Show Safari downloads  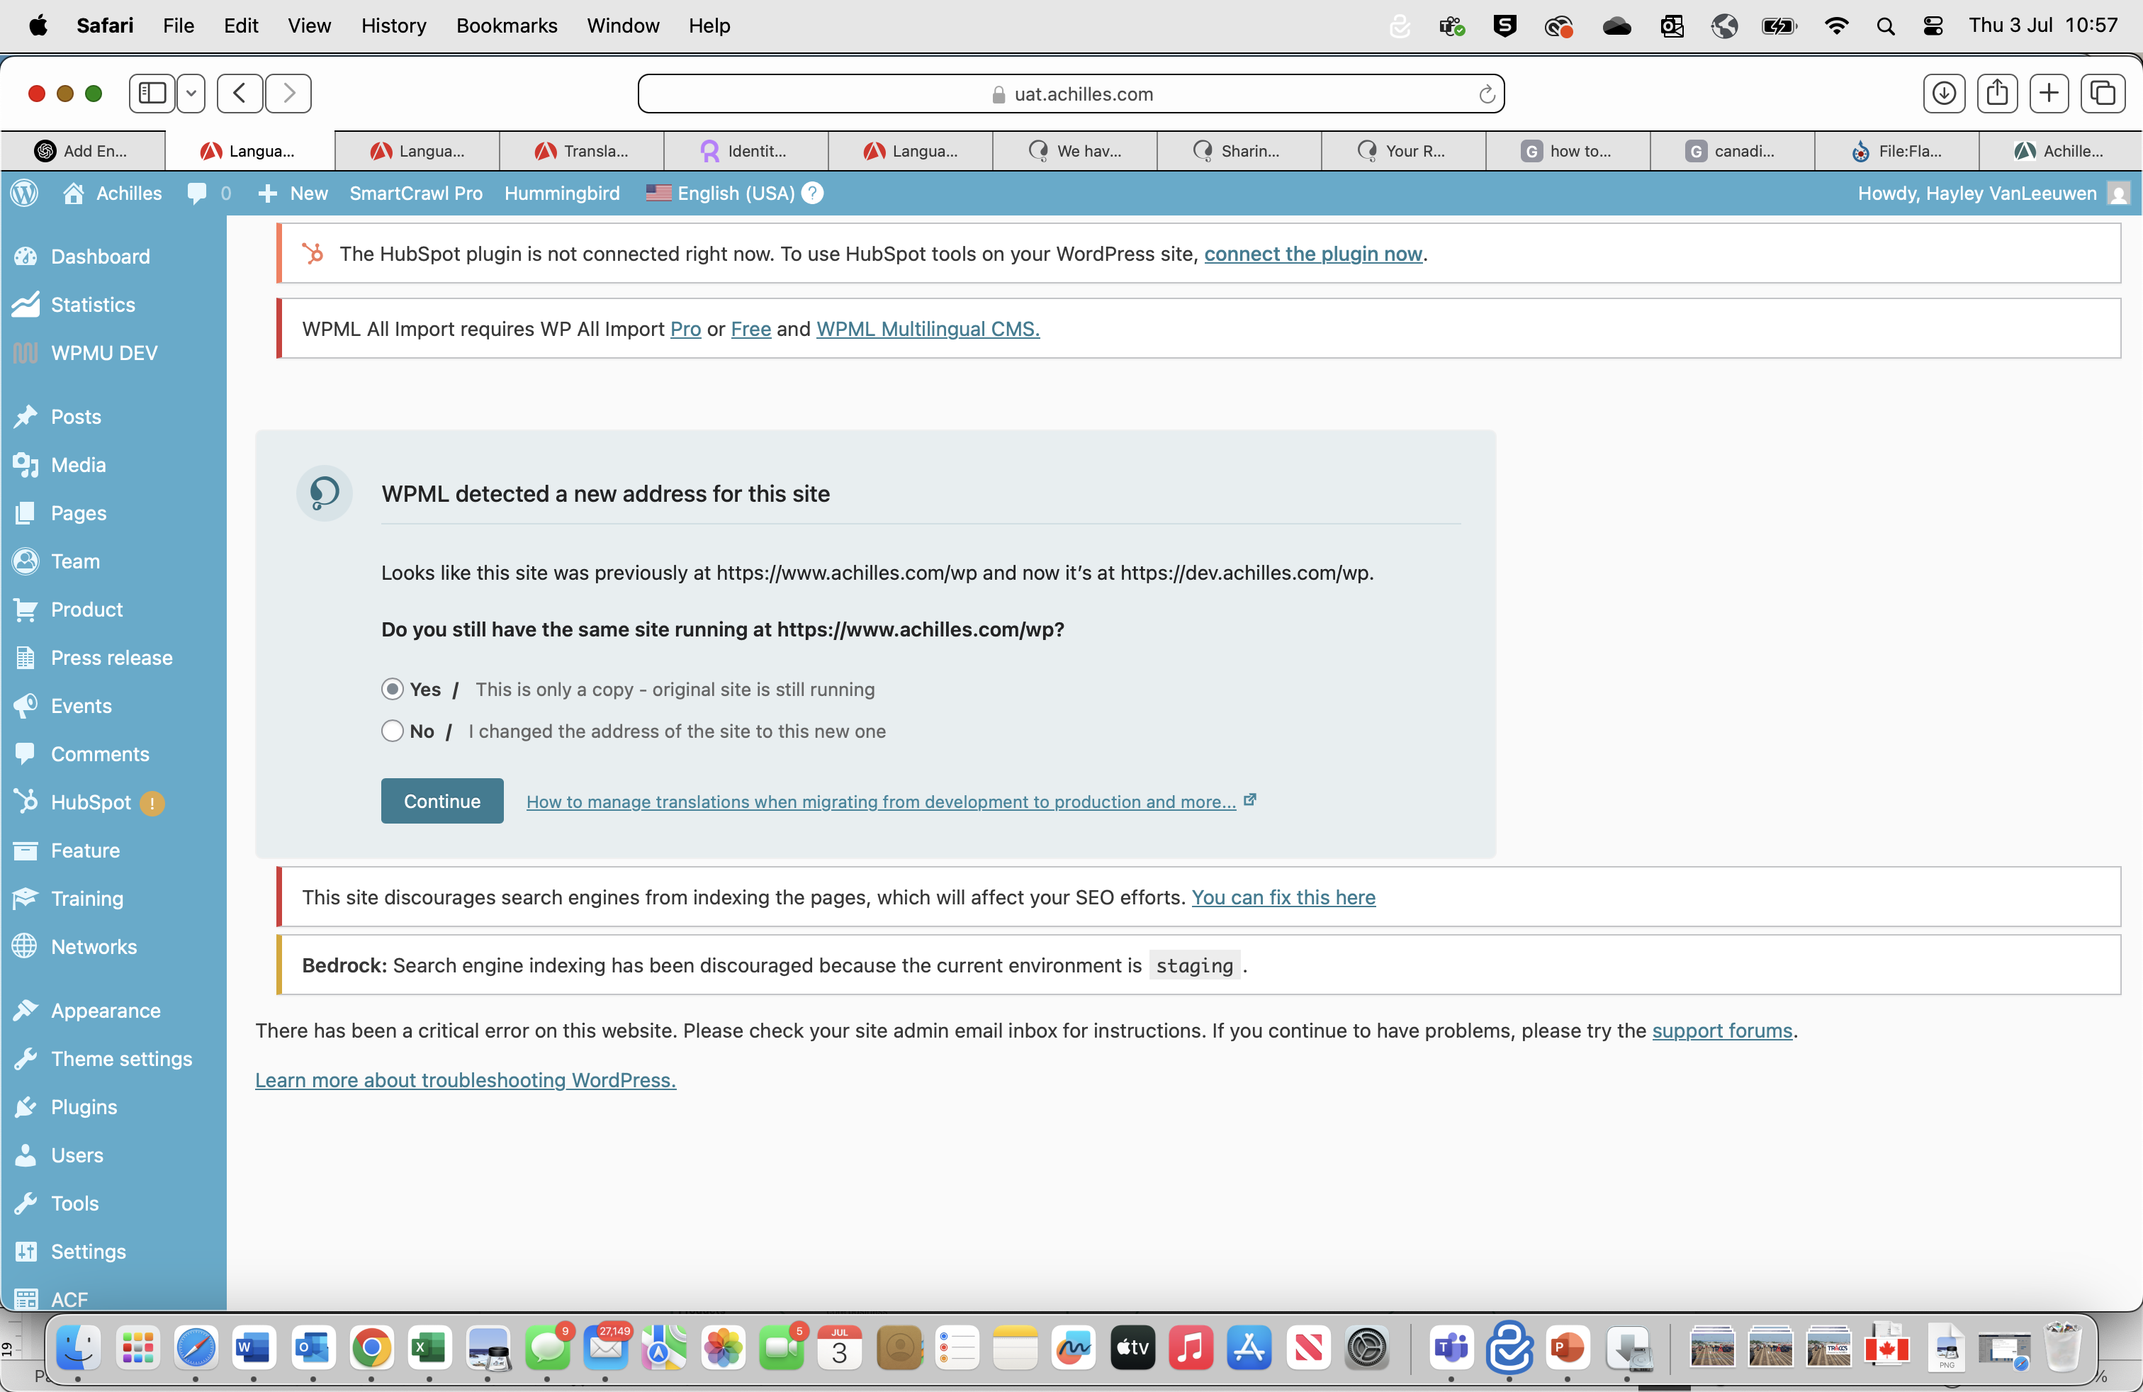(x=1944, y=93)
